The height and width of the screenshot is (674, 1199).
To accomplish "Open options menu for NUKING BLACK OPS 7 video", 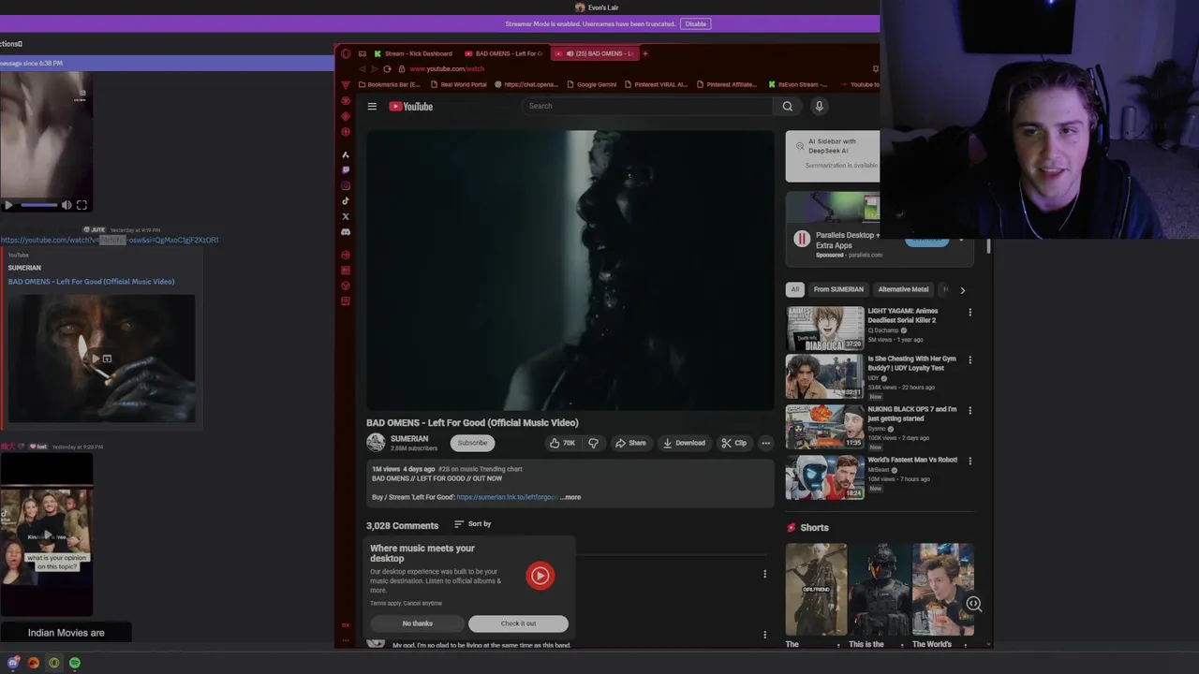I will [x=970, y=410].
